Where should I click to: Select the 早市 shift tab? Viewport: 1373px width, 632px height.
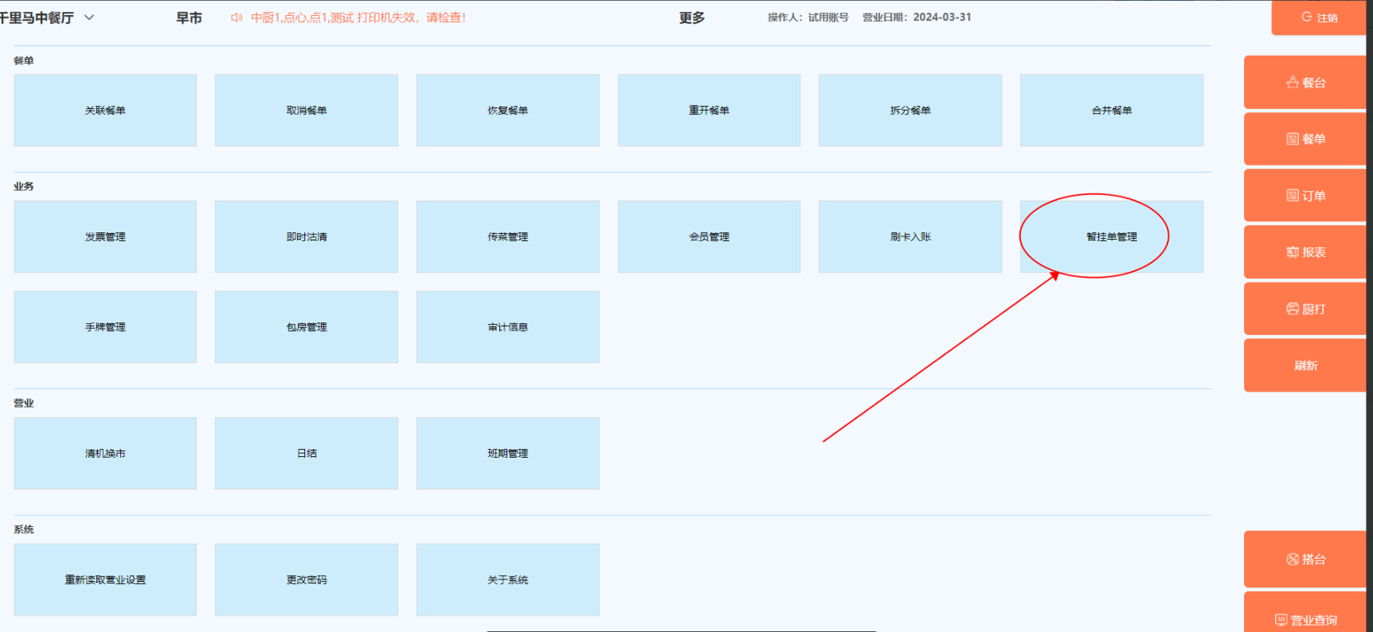189,18
